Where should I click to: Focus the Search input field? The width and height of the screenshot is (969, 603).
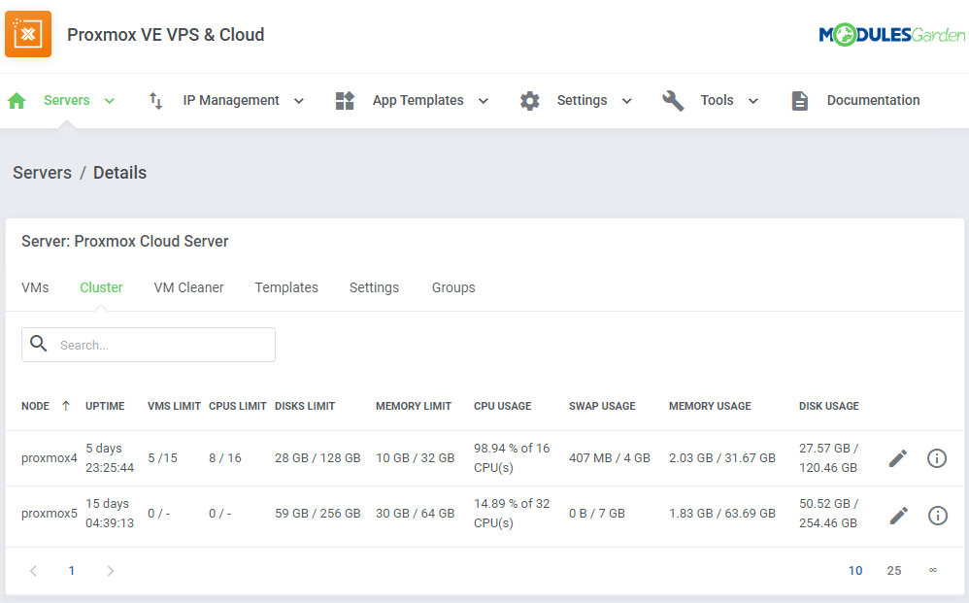pos(149,345)
